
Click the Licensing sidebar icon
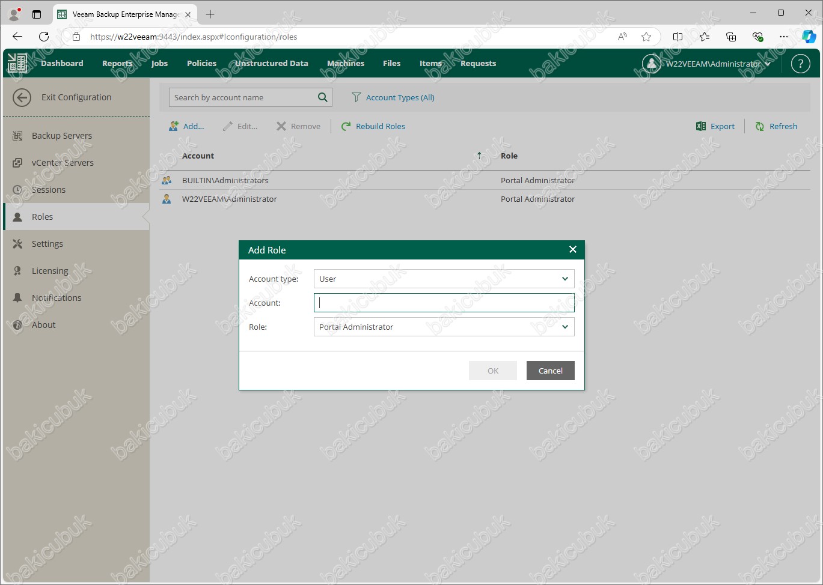[17, 271]
